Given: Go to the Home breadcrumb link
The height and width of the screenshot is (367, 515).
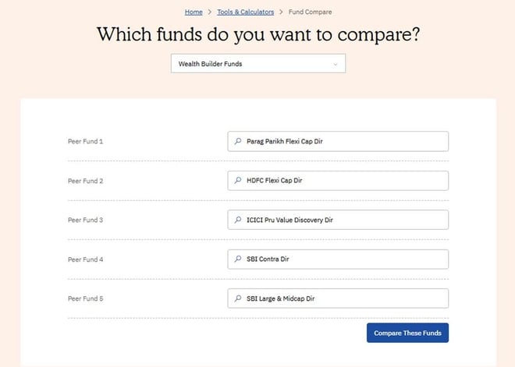Looking at the screenshot, I should click(194, 12).
